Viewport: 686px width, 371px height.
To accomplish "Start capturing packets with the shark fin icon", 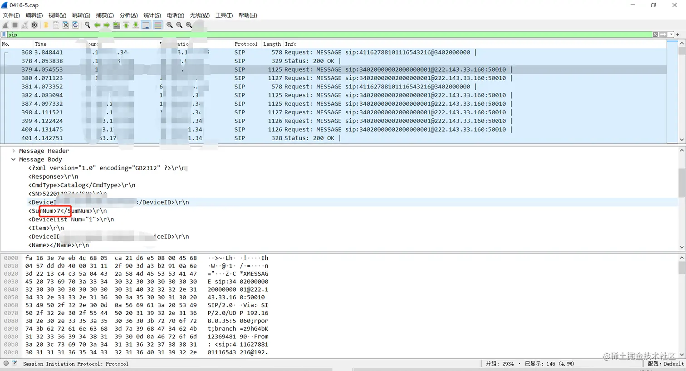I will click(5, 25).
